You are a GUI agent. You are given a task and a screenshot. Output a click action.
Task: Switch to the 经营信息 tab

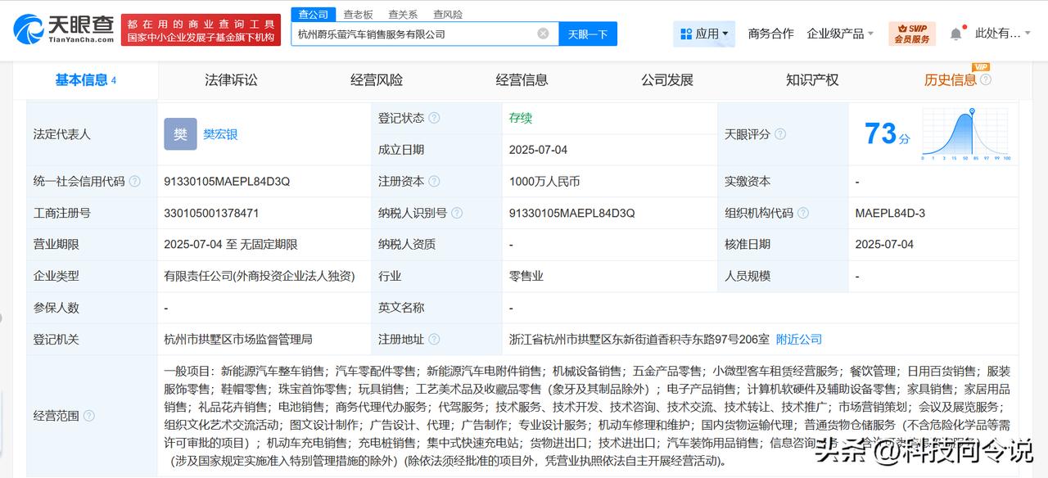522,79
